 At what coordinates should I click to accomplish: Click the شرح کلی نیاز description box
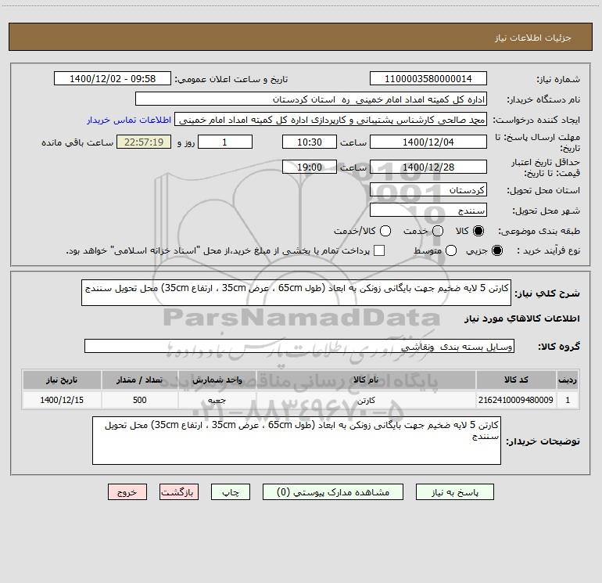tap(296, 293)
